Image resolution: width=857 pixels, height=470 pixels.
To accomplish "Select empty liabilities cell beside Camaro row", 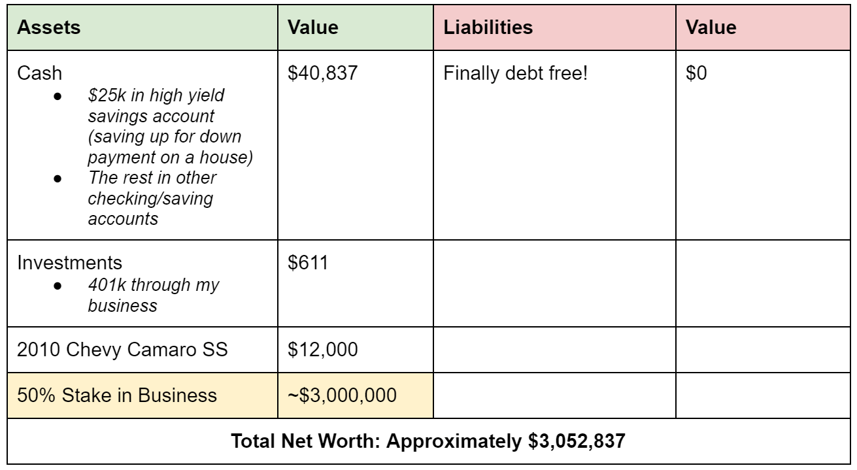I will pyautogui.click(x=554, y=349).
